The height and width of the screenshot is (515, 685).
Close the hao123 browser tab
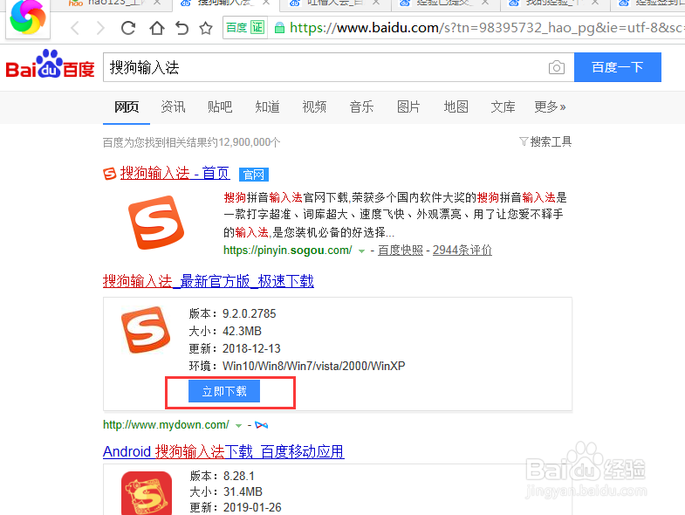pos(157,3)
